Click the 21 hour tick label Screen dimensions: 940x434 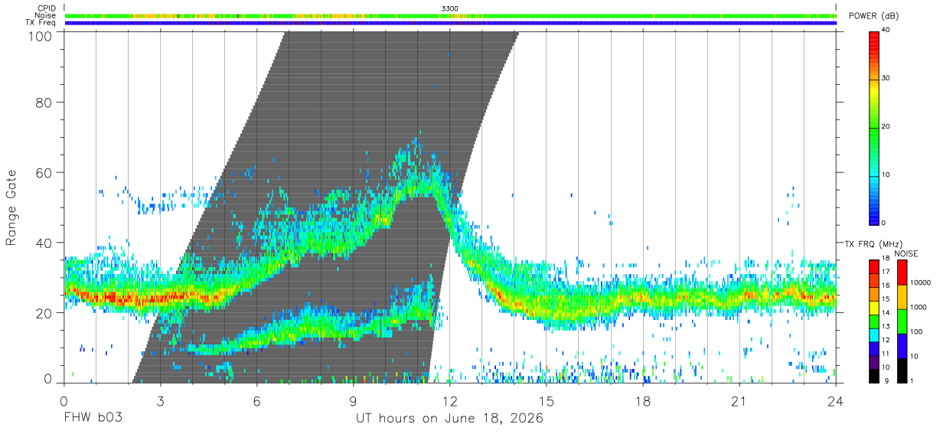click(739, 400)
